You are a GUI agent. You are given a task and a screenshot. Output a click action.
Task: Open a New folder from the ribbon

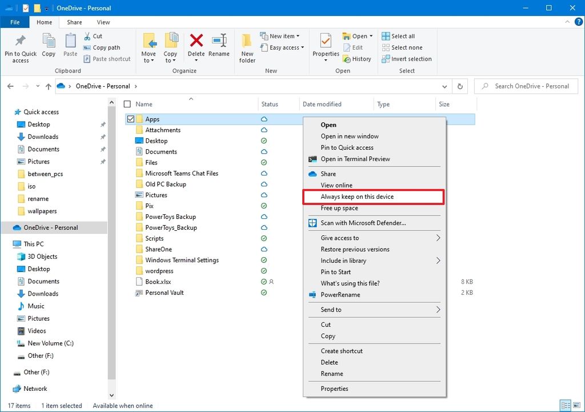pos(247,46)
